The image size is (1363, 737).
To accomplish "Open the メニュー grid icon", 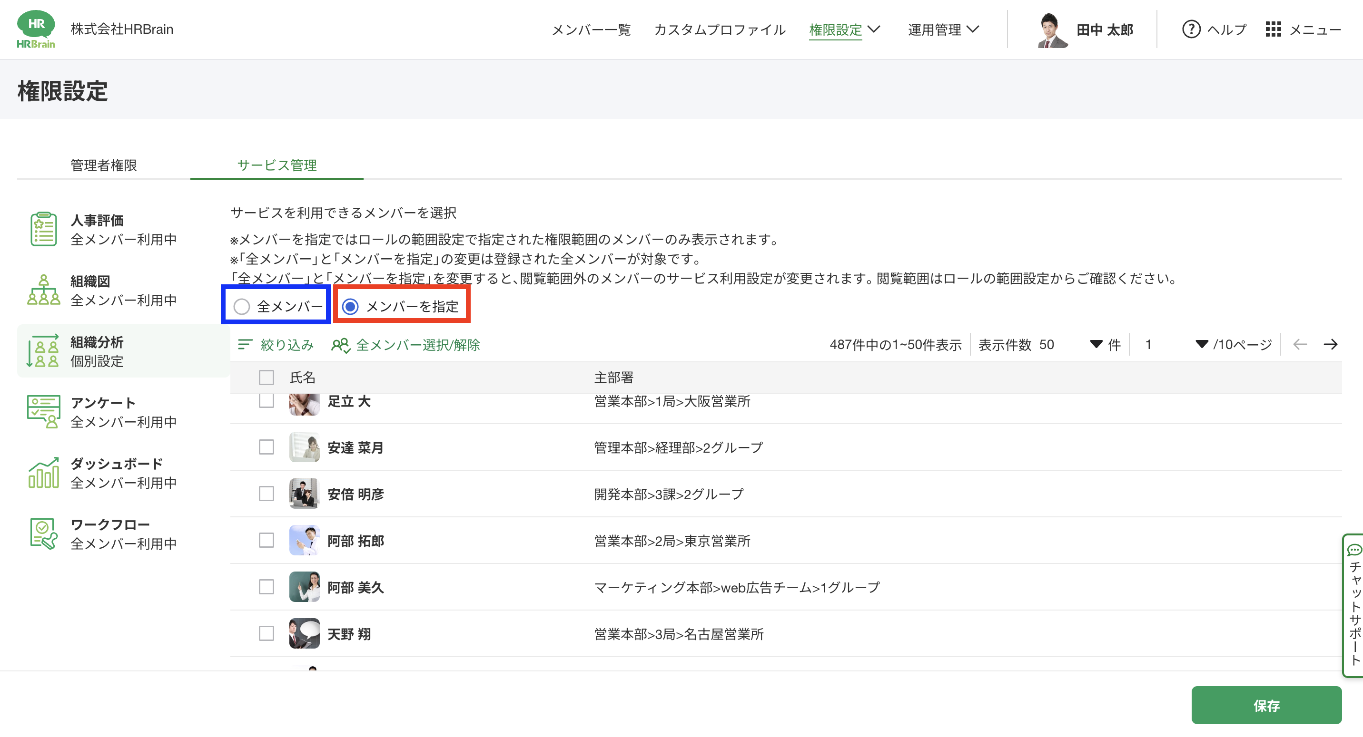I will pyautogui.click(x=1273, y=29).
